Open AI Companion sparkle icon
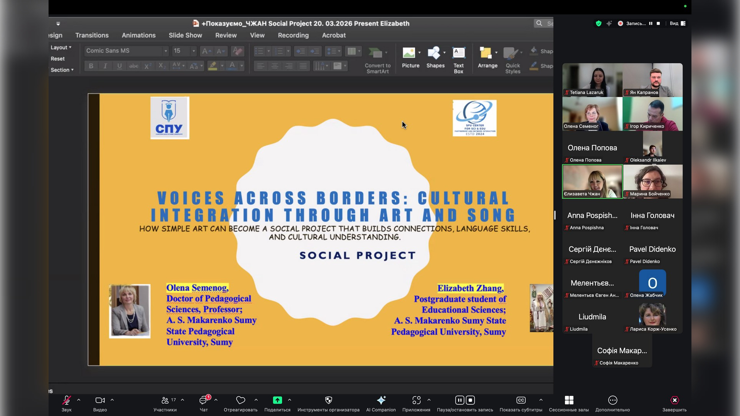The height and width of the screenshot is (416, 740). point(381,400)
